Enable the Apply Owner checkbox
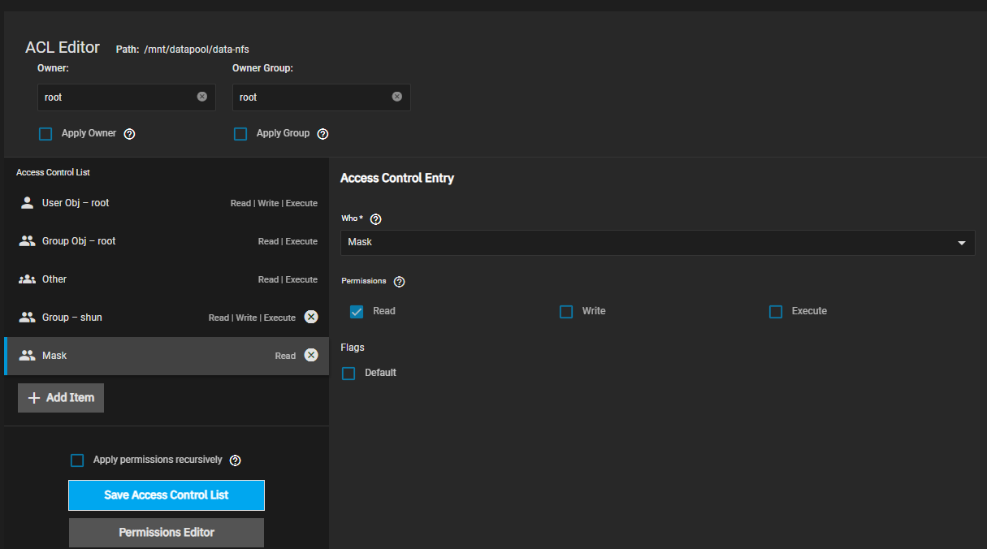 tap(45, 134)
